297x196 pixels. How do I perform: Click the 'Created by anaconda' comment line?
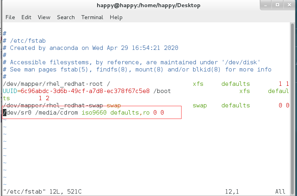(x=90, y=48)
